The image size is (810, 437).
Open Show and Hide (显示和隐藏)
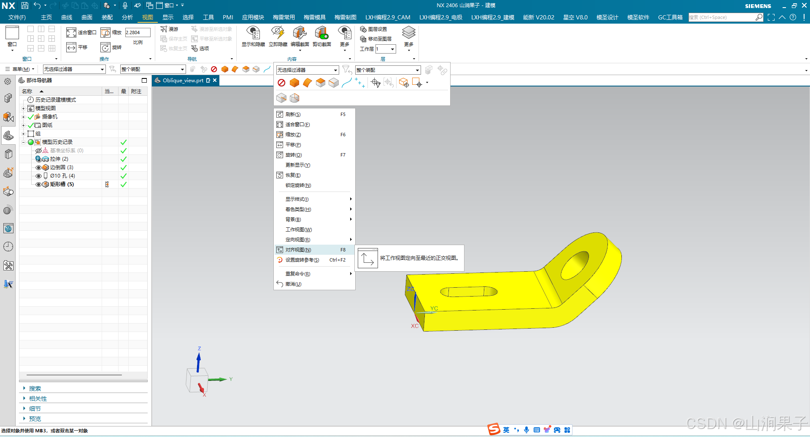click(x=253, y=36)
